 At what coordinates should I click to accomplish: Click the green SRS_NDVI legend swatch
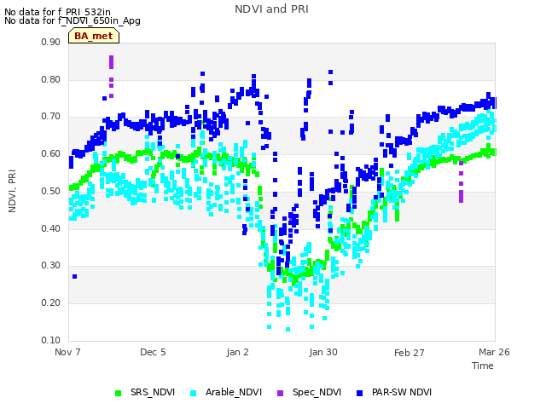(x=118, y=394)
